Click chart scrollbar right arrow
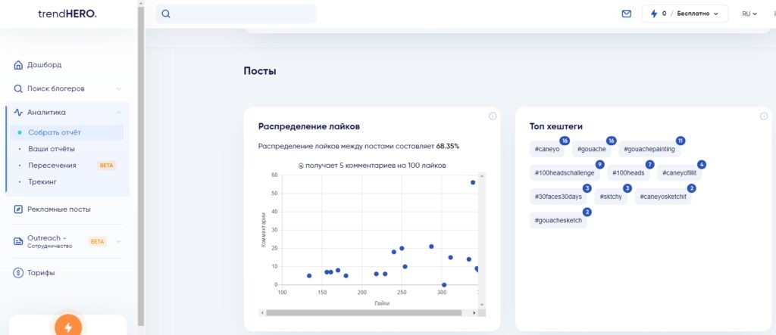Image resolution: width=776 pixels, height=335 pixels. (x=474, y=313)
